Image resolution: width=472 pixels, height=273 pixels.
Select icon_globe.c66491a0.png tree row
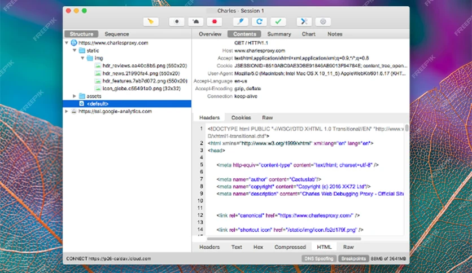click(127, 89)
